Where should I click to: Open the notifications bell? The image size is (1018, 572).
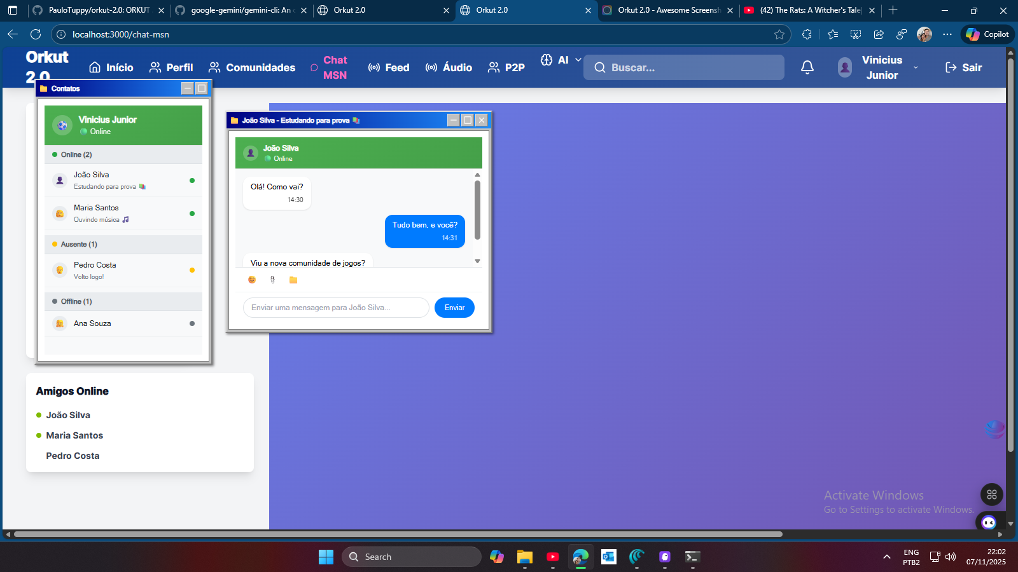click(x=807, y=67)
